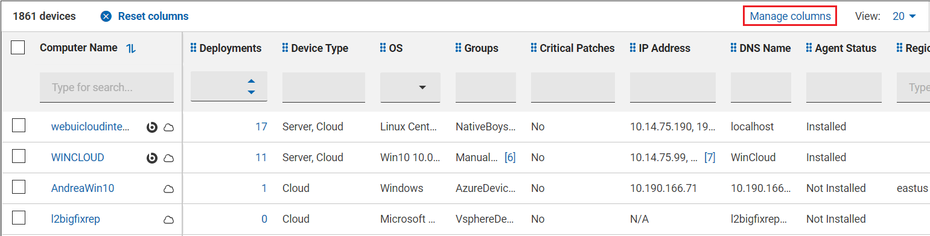930x236 pixels.
Task: Click the Agent Status column header
Action: pos(846,48)
